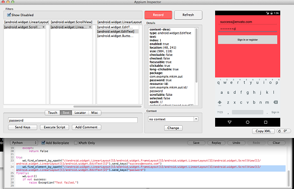The height and width of the screenshot is (189, 294).
Task: Select the highlighted android.widget.EditText row
Action: pyautogui.click(x=118, y=31)
